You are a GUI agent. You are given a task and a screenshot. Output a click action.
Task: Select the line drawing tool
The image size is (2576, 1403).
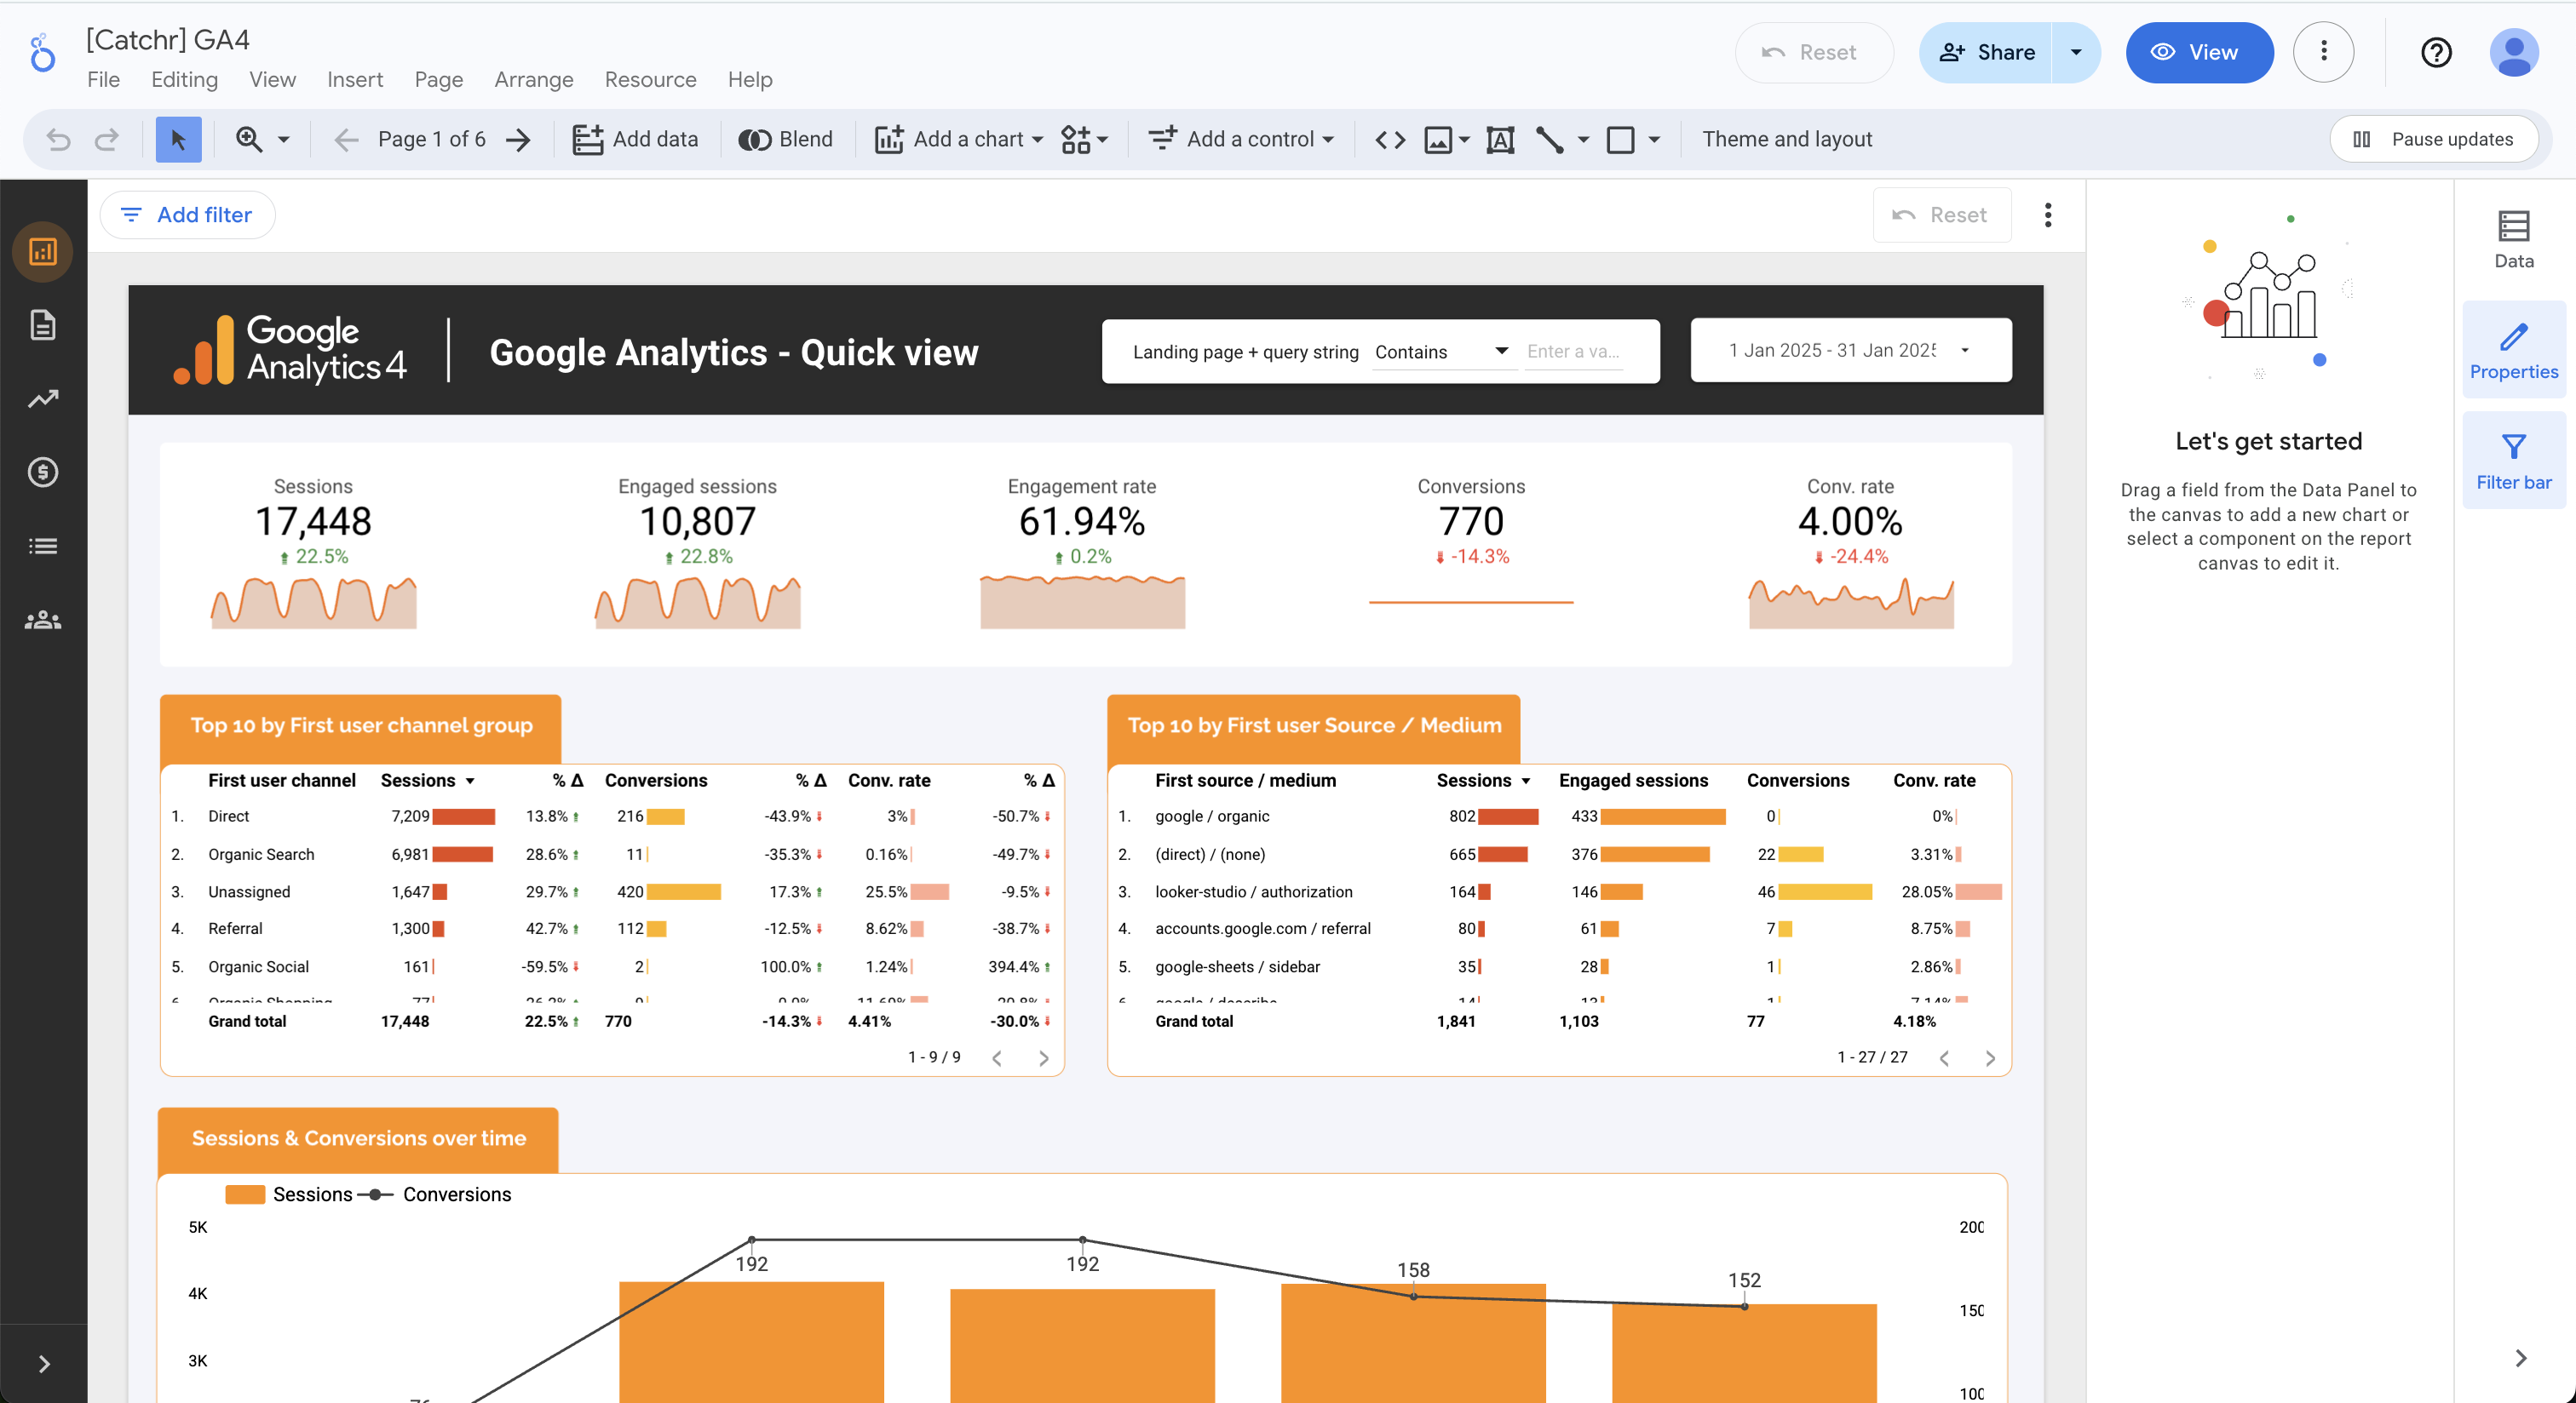click(1550, 140)
